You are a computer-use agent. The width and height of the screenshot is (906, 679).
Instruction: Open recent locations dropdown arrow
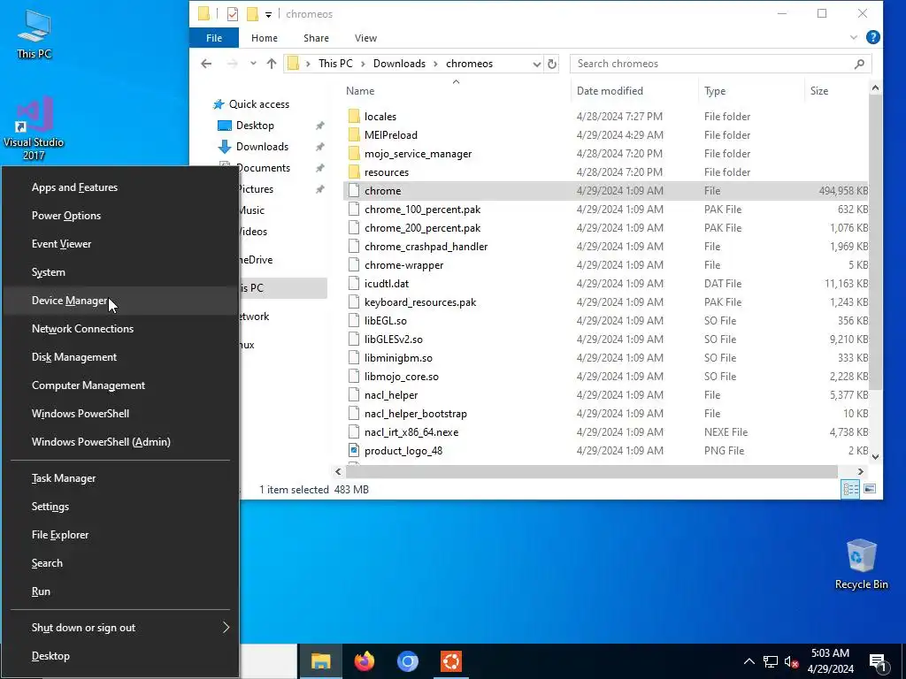(253, 64)
